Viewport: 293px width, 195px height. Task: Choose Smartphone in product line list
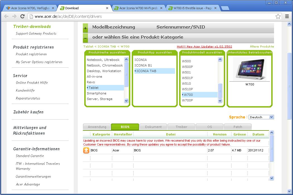pos(97,93)
